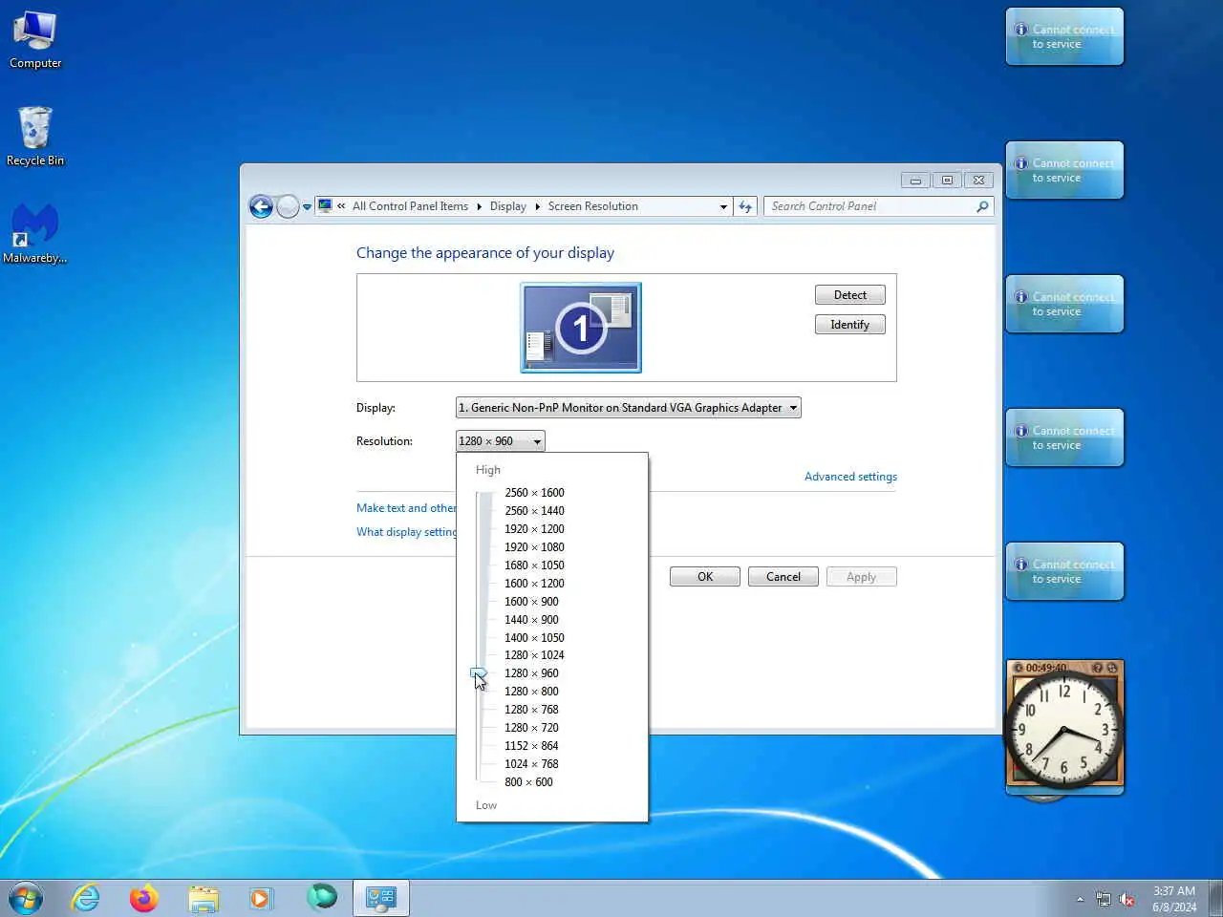This screenshot has width=1223, height=917.
Task: Click the muted volume tray icon
Action: click(x=1127, y=899)
